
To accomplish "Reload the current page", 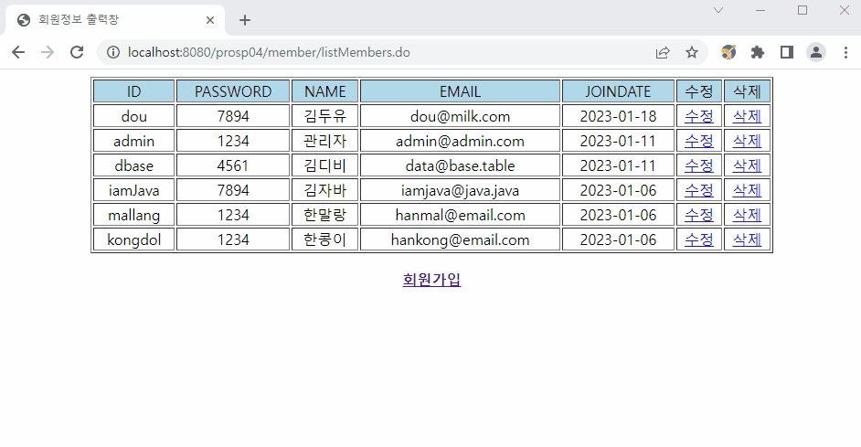I will pos(77,52).
